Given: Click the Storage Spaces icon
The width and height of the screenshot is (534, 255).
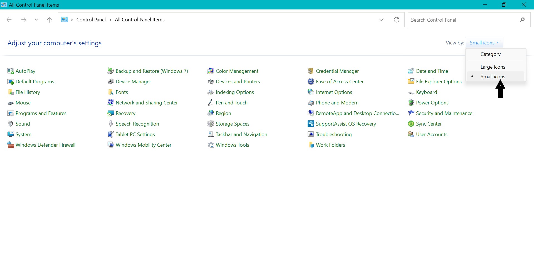Looking at the screenshot, I should pyautogui.click(x=211, y=124).
